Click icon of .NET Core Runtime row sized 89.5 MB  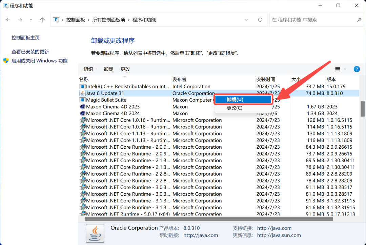point(82,161)
